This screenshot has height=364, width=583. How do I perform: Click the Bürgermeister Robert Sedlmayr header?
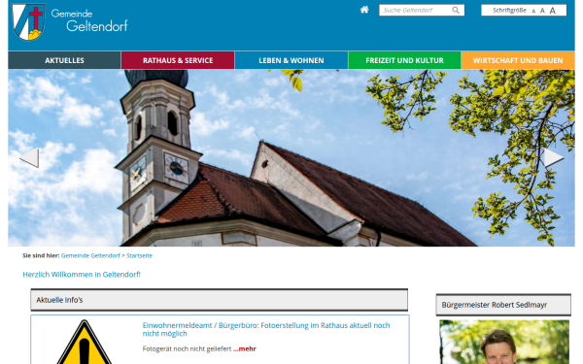pyautogui.click(x=503, y=305)
